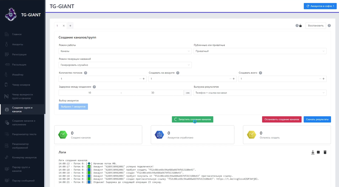The width and height of the screenshot is (339, 187).
Task: Close tab 1 with the X
Action: [x=64, y=26]
